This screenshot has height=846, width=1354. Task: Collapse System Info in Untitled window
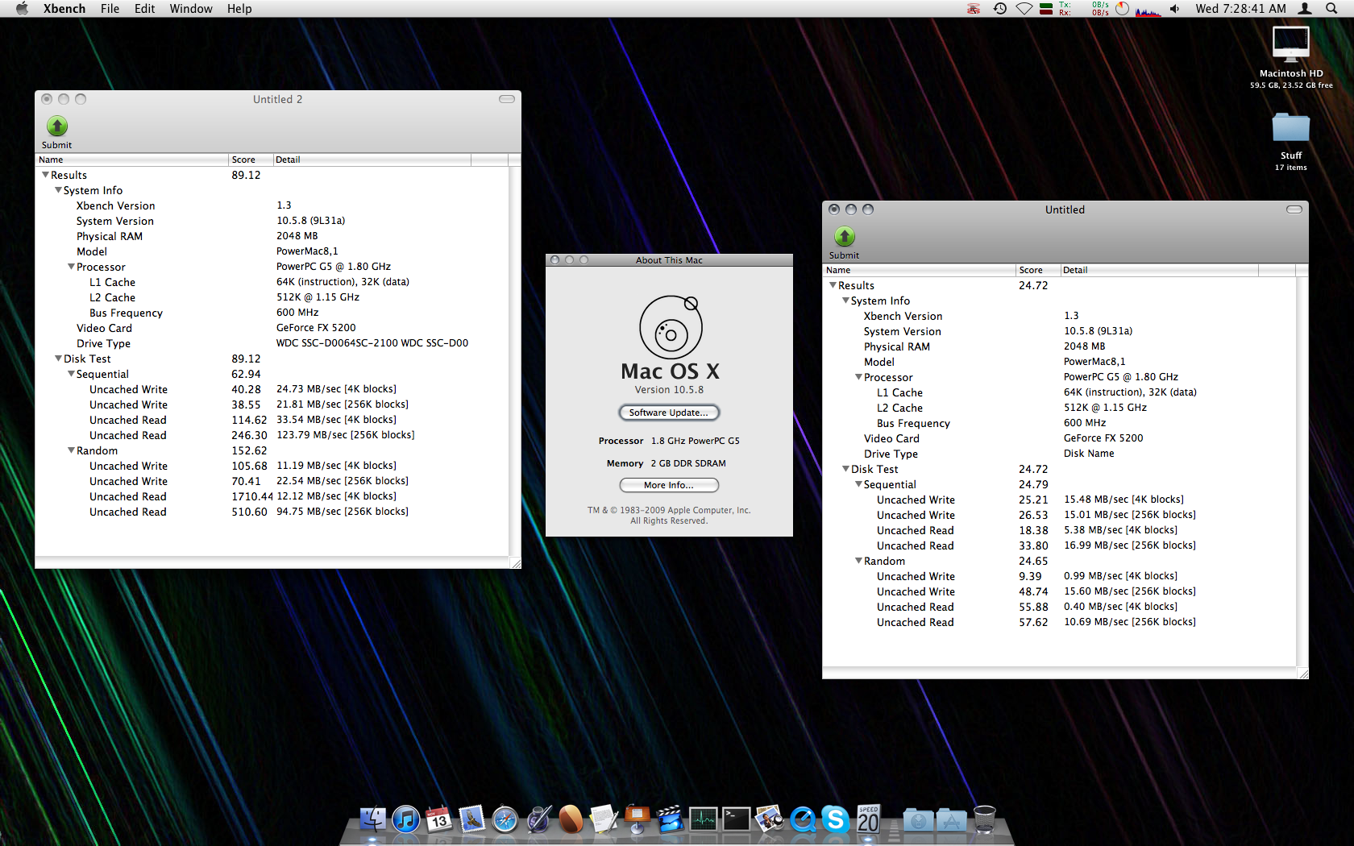[x=845, y=301]
